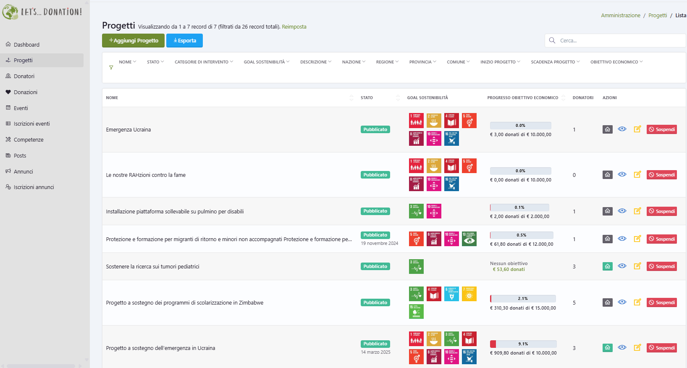Click progress bar of 9.1% Ucraina project
This screenshot has height=368, width=687.
click(x=523, y=344)
